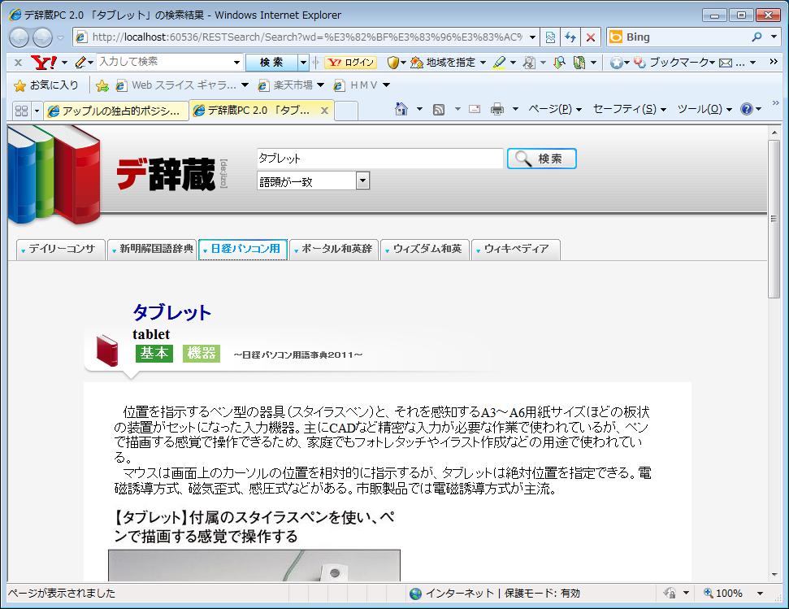This screenshot has width=789, height=609.
Task: Click the pencil icon on Yahoo toolbar
Action: [x=80, y=63]
